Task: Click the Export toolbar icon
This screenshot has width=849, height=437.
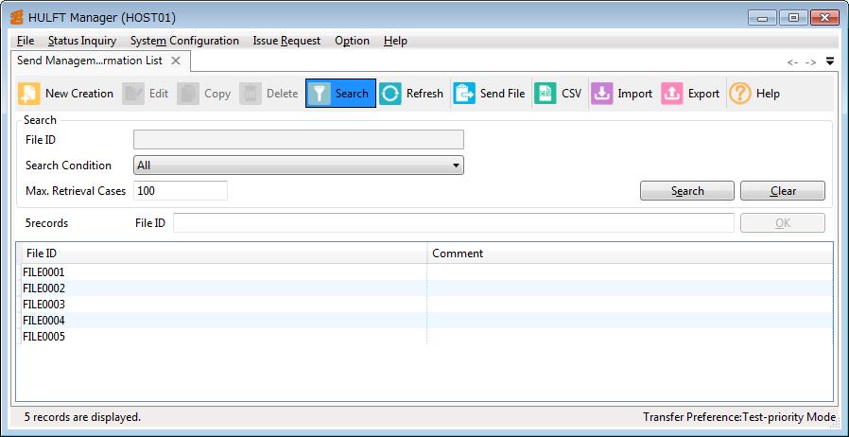Action: 672,94
